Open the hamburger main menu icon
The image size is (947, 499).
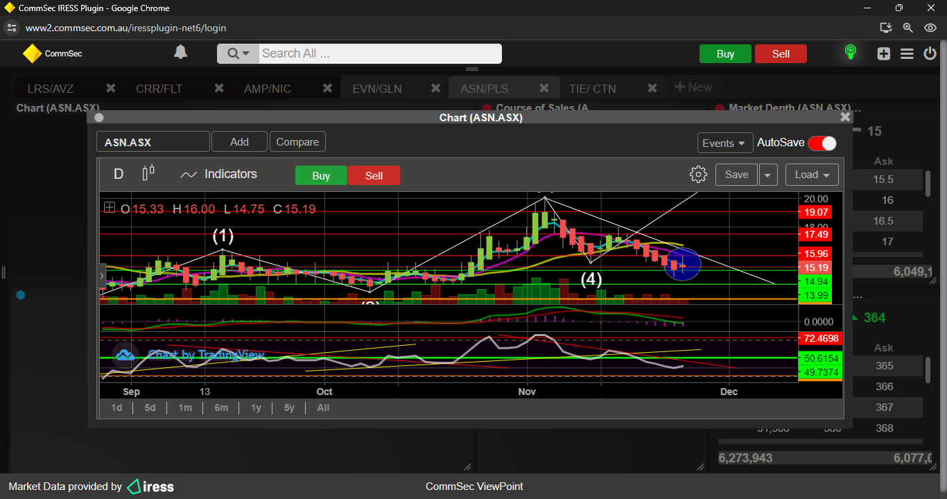click(907, 53)
